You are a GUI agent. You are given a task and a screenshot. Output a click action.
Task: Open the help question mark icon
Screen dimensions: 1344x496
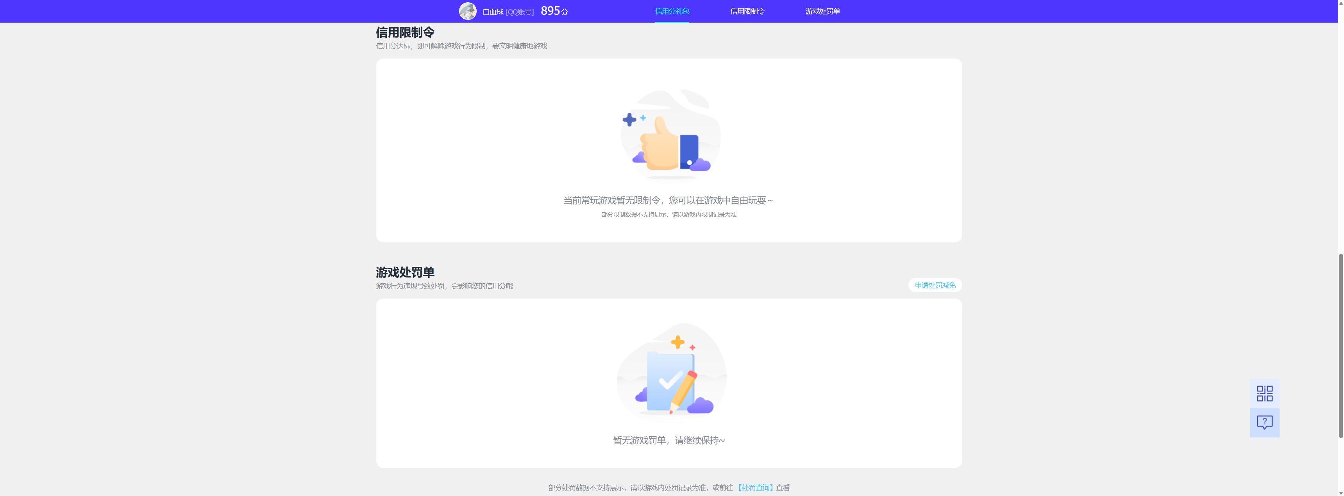pyautogui.click(x=1264, y=423)
